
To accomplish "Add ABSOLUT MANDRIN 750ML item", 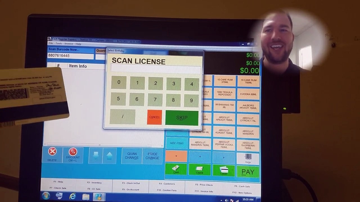I will (200, 144).
